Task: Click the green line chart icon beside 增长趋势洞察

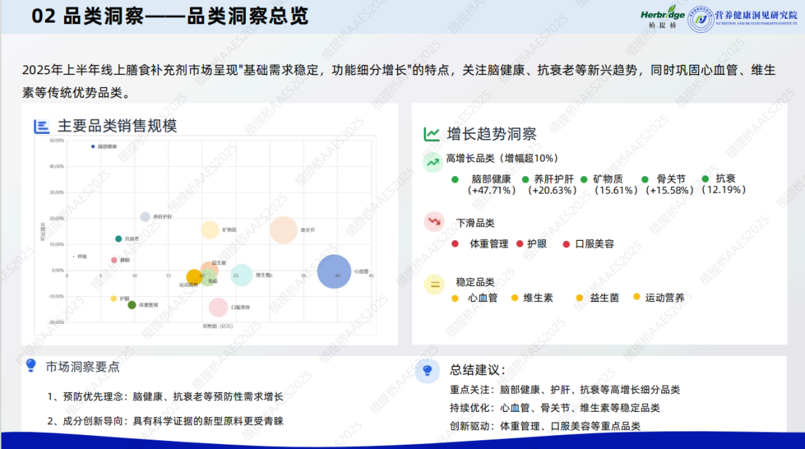Action: [x=432, y=134]
